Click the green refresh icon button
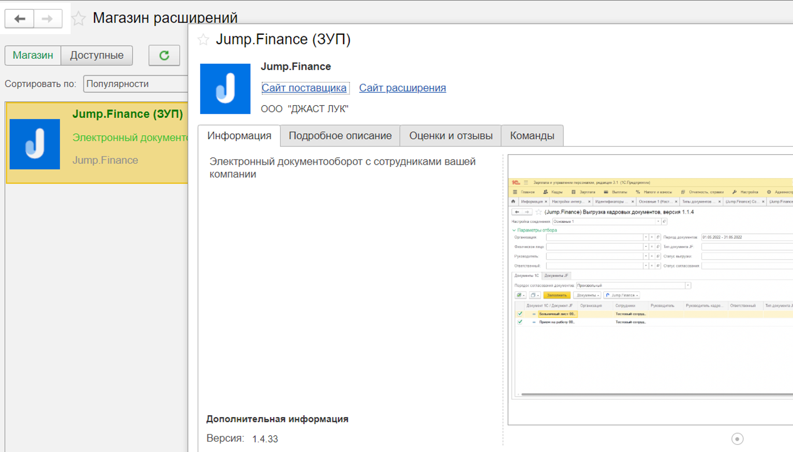793x452 pixels. [x=164, y=55]
